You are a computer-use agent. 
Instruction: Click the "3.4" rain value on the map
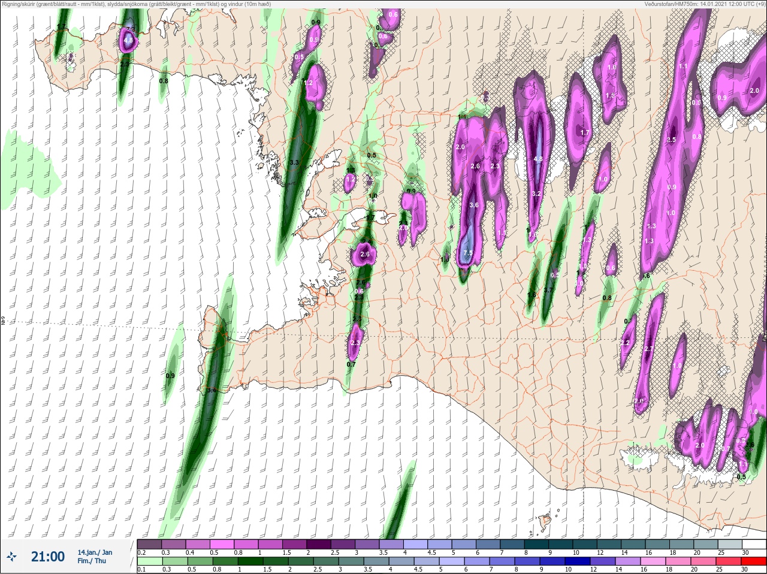[x=211, y=390]
